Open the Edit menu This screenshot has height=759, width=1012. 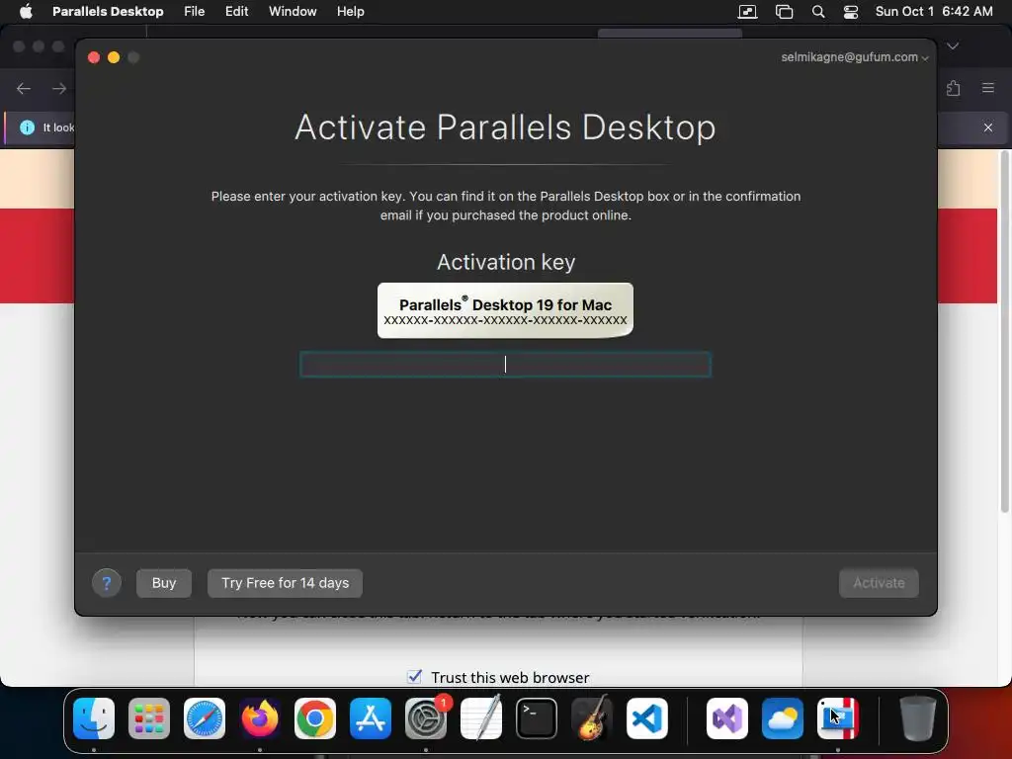236,12
